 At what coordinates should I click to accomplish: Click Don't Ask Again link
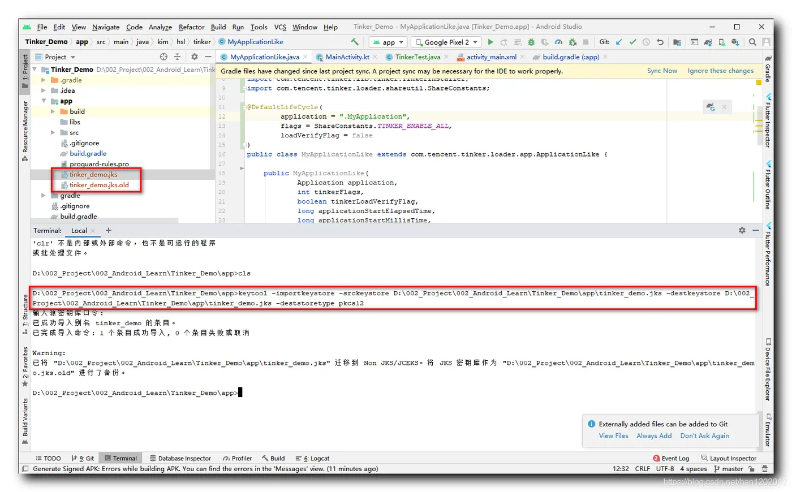coord(704,435)
